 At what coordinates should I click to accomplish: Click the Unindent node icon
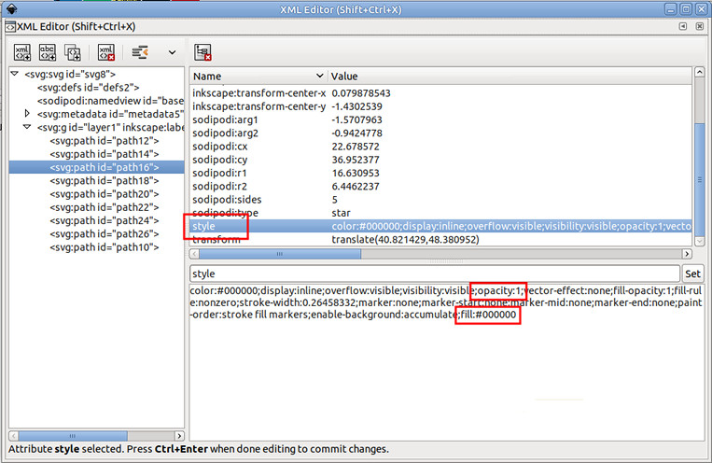click(140, 52)
